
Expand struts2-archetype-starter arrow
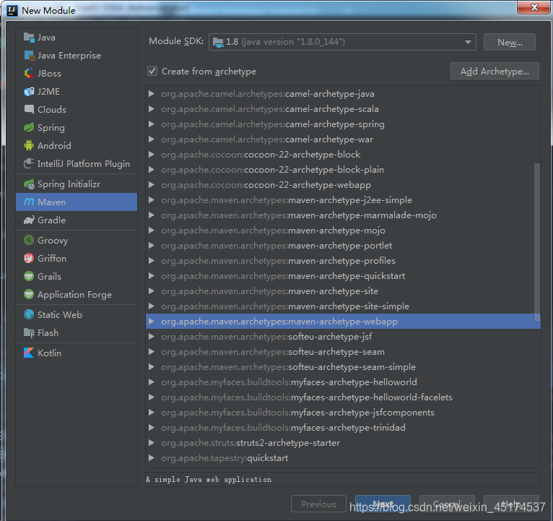(x=152, y=443)
